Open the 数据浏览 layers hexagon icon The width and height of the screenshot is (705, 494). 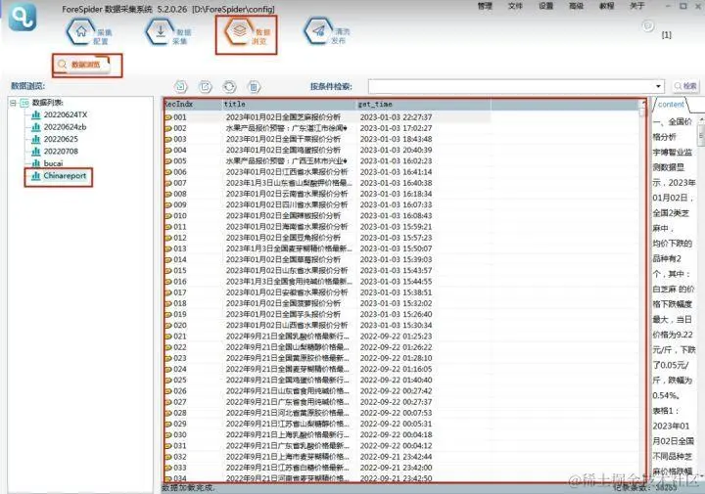click(239, 31)
